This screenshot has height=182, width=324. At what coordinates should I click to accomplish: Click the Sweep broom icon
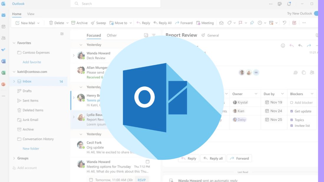pos(93,23)
